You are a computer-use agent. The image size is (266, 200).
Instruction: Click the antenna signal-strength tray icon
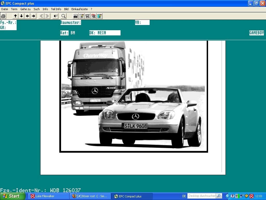237,196
